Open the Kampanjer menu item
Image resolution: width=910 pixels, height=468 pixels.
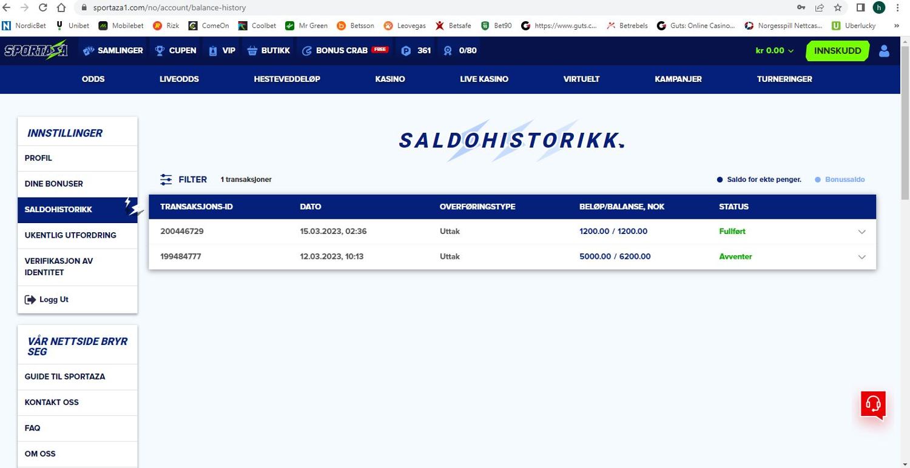pyautogui.click(x=678, y=79)
